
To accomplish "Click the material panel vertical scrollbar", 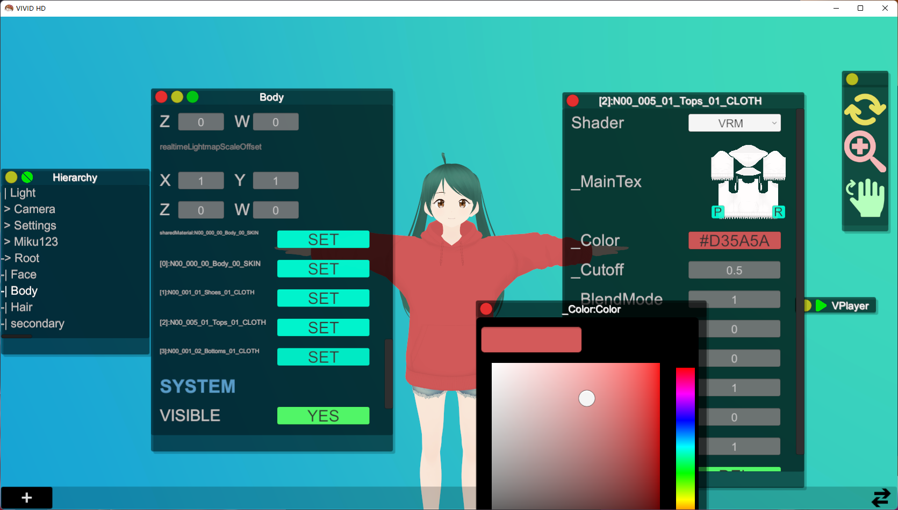I will [x=800, y=282].
